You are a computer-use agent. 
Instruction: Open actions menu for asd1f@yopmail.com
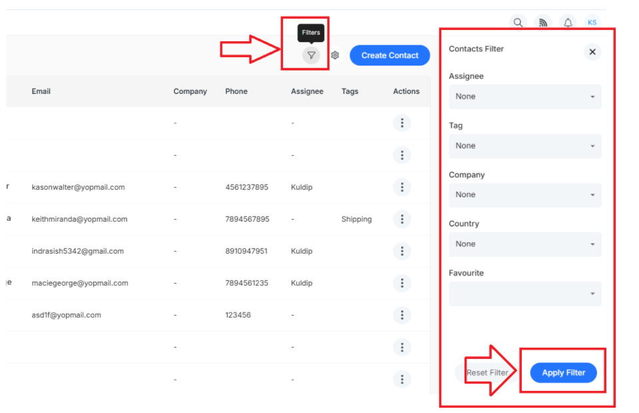(x=402, y=315)
